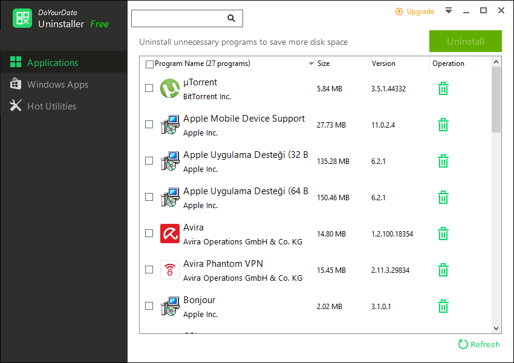Open the title bar options dropdown menu
Screen dimensions: 514x363
(449, 10)
